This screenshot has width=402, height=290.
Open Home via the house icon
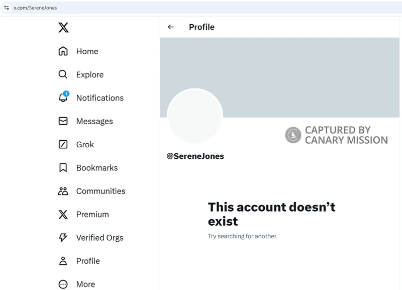coord(63,51)
